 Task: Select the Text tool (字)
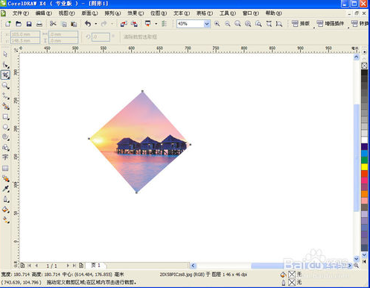point(5,157)
